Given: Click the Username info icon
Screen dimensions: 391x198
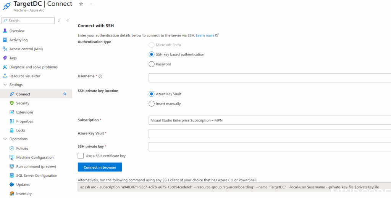Looking at the screenshot, I should 100,77.
